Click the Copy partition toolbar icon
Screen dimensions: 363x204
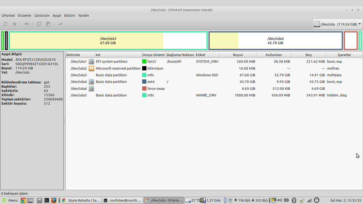coord(39,24)
